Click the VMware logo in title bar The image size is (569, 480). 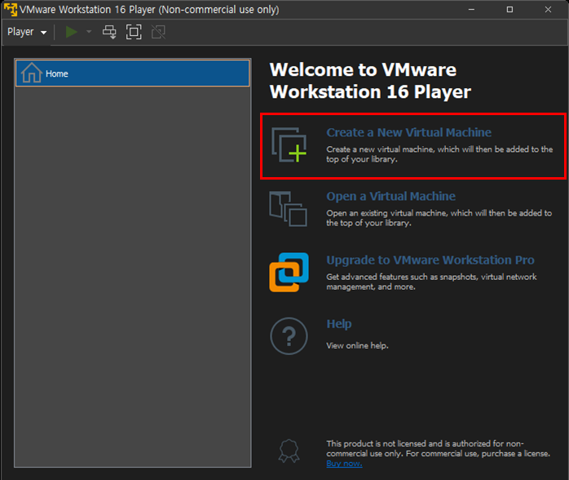tap(11, 10)
